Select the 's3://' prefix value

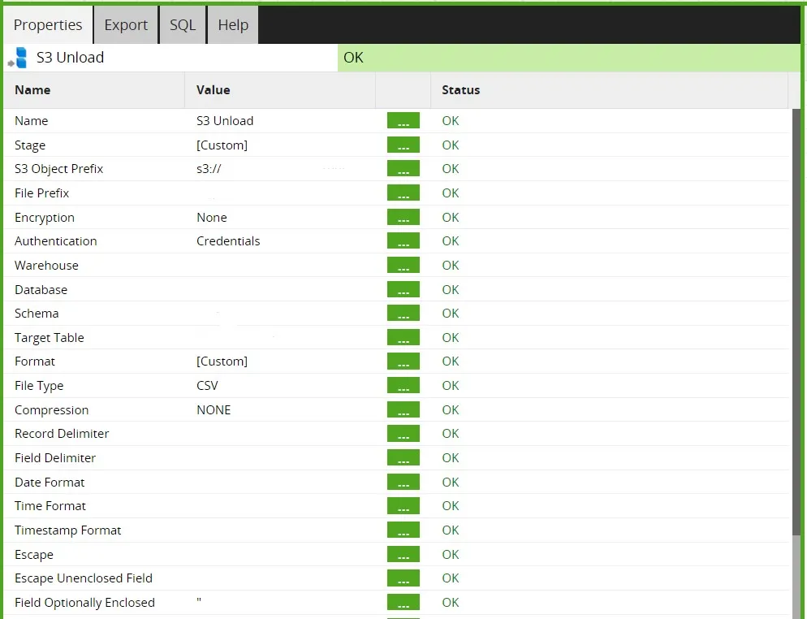click(x=209, y=169)
